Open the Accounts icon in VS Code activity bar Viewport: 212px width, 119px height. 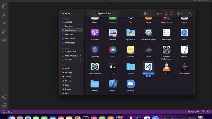click(x=4, y=97)
